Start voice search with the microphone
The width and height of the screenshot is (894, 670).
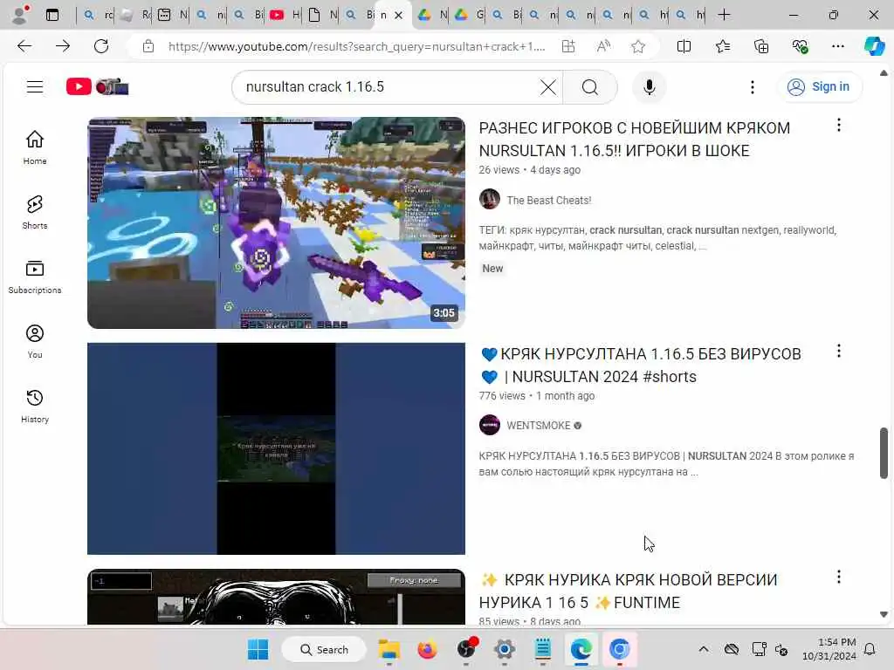pos(649,87)
